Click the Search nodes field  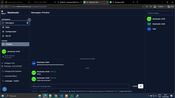coord(160,13)
